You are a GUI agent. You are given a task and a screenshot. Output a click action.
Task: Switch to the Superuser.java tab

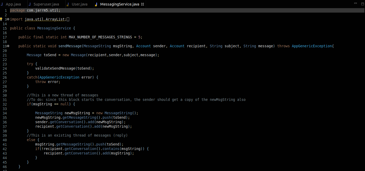pos(46,4)
